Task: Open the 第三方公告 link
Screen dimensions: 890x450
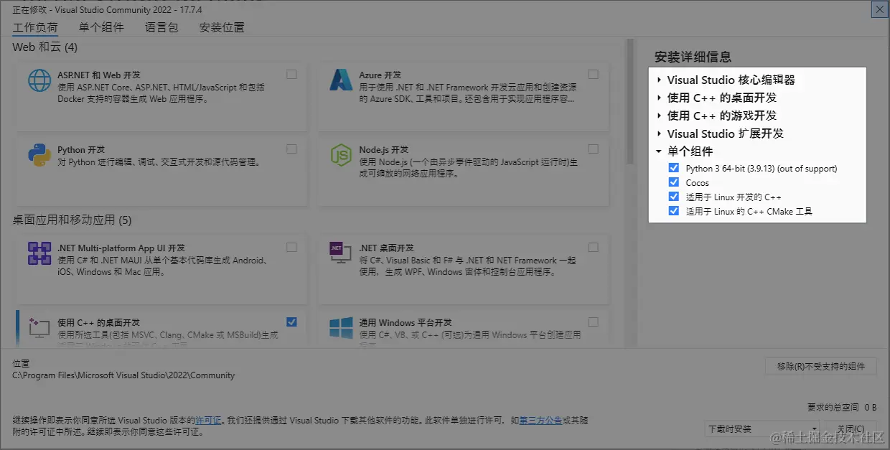Action: 540,420
